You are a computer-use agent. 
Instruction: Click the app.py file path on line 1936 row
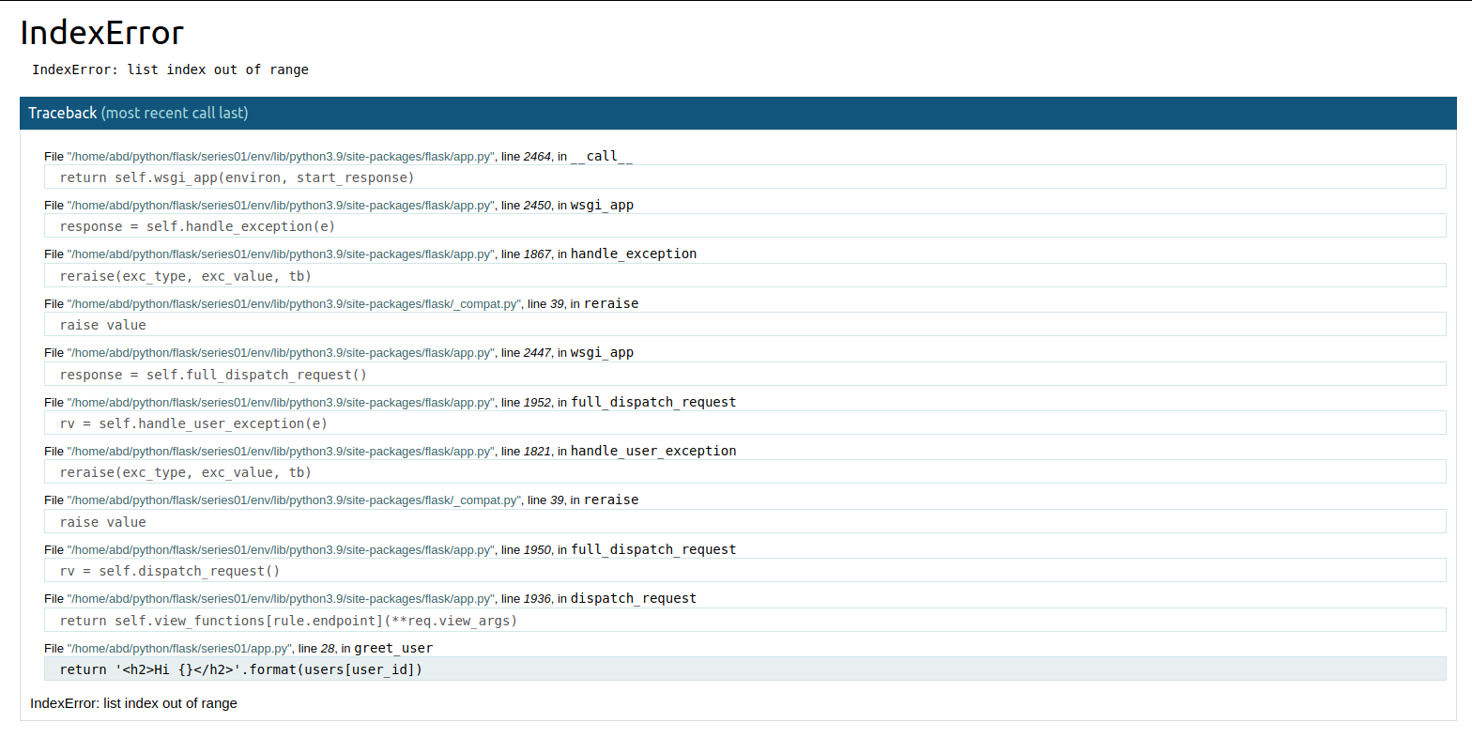click(281, 599)
